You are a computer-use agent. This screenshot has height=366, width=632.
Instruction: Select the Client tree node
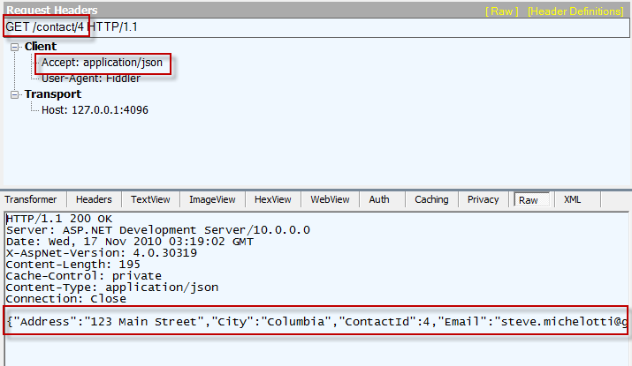[41, 47]
